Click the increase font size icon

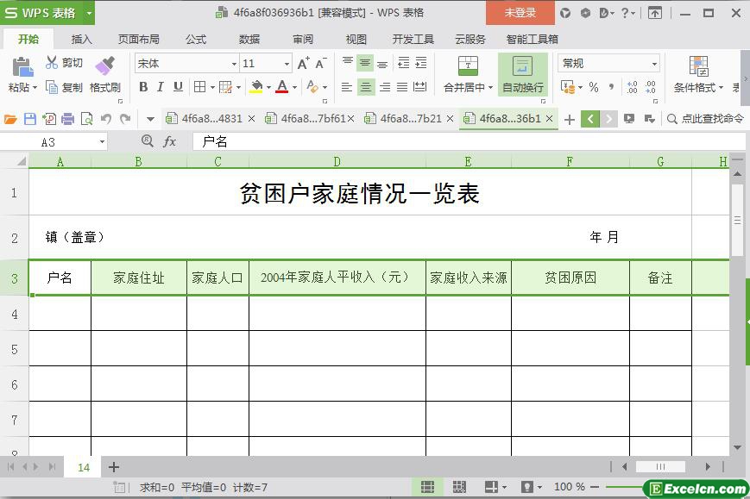point(303,64)
